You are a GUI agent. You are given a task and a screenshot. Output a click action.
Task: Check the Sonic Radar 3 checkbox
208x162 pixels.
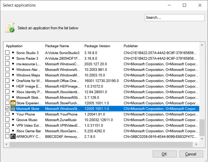coord(7,58)
